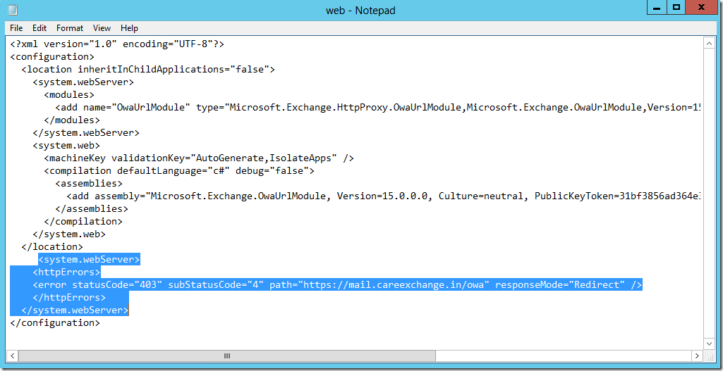Click the closing </system.web> tag
The height and width of the screenshot is (371, 723).
pyautogui.click(x=69, y=234)
